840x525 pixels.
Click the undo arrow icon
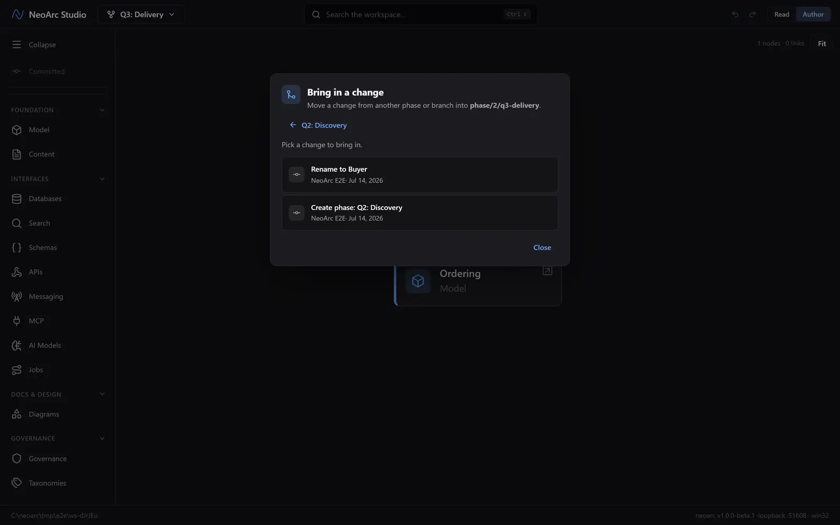point(735,14)
